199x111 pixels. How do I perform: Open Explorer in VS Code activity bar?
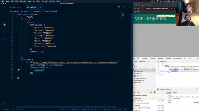3,8
